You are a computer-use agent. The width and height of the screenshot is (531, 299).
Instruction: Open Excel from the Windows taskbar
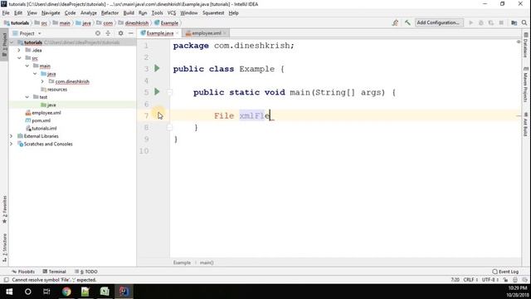(105, 292)
